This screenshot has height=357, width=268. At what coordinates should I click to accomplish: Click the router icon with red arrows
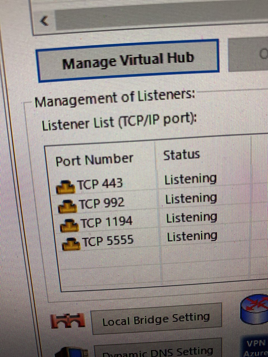pyautogui.click(x=254, y=309)
